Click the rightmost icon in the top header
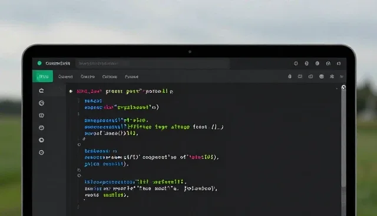The height and width of the screenshot is (216, 377). click(339, 63)
